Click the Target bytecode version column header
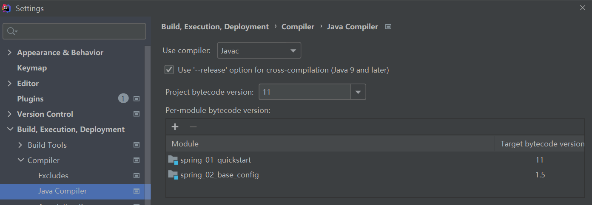The width and height of the screenshot is (592, 205). 540,144
